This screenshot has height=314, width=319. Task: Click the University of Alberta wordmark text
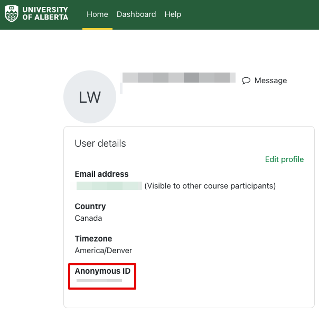tap(45, 14)
